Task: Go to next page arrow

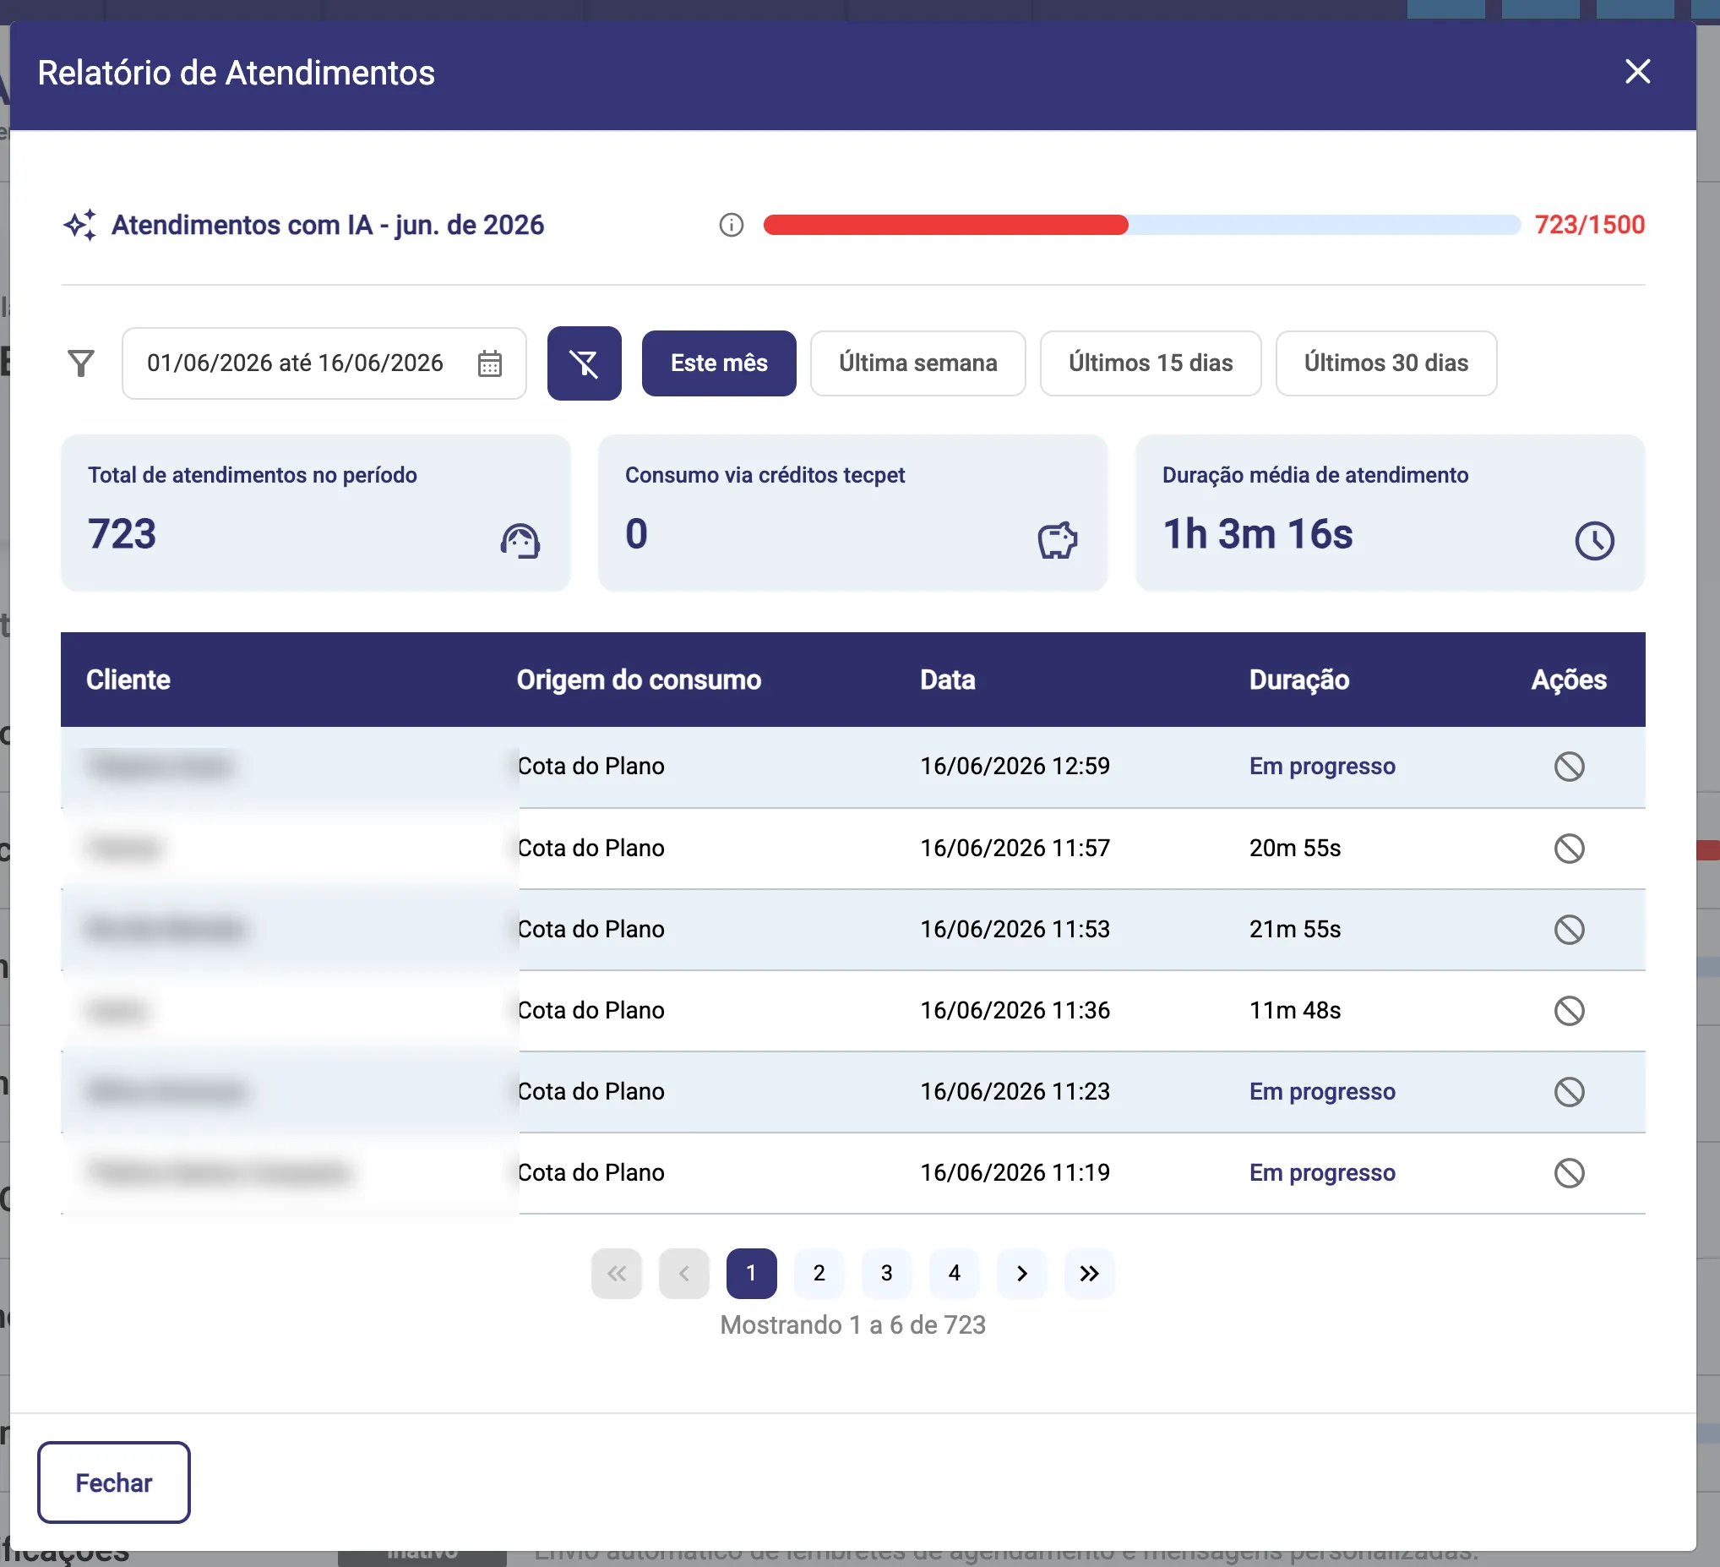Action: coord(1022,1274)
